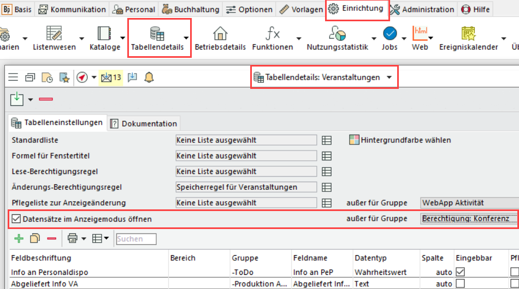The image size is (519, 289).
Task: Open the Tabellendetails ribbon dropdown arrow
Action: point(186,38)
